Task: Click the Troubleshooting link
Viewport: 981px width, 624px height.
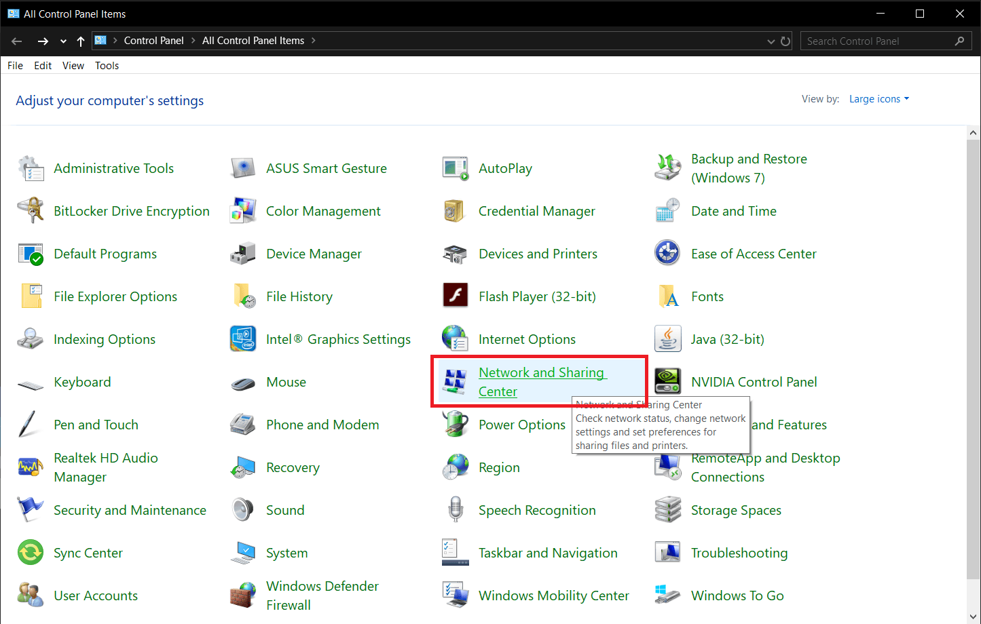Action: point(739,553)
